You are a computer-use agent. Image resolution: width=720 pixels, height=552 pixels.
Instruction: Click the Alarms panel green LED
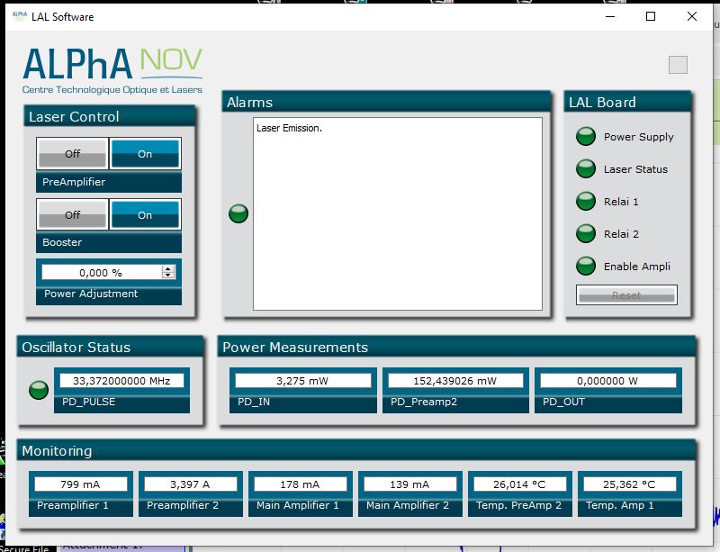click(x=238, y=213)
